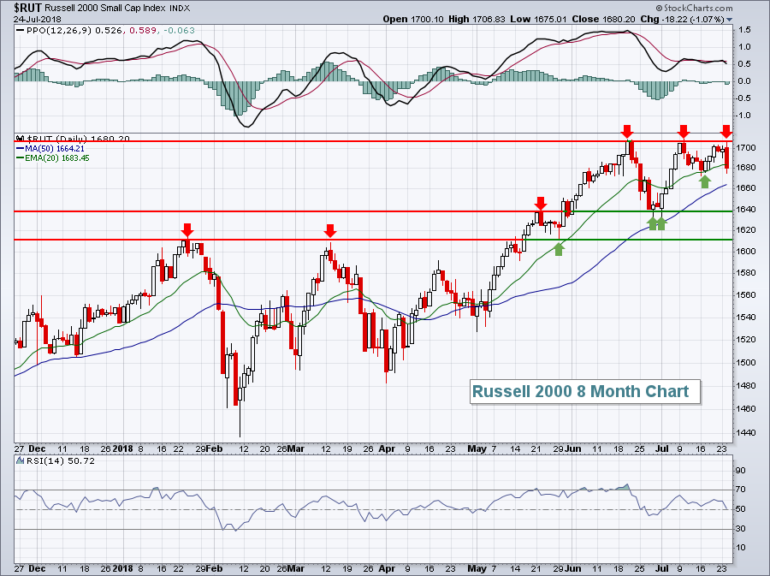770x576 pixels.
Task: Click the 1600 price axis label
Action: 746,252
